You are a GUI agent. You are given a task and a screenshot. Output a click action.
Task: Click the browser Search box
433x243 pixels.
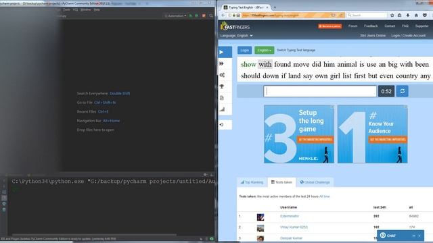click(x=367, y=15)
